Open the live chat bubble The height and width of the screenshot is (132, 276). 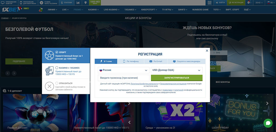268,123
